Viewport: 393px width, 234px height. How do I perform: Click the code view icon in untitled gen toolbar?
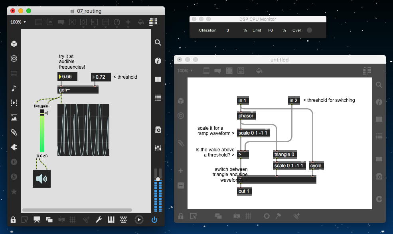[x=241, y=71]
